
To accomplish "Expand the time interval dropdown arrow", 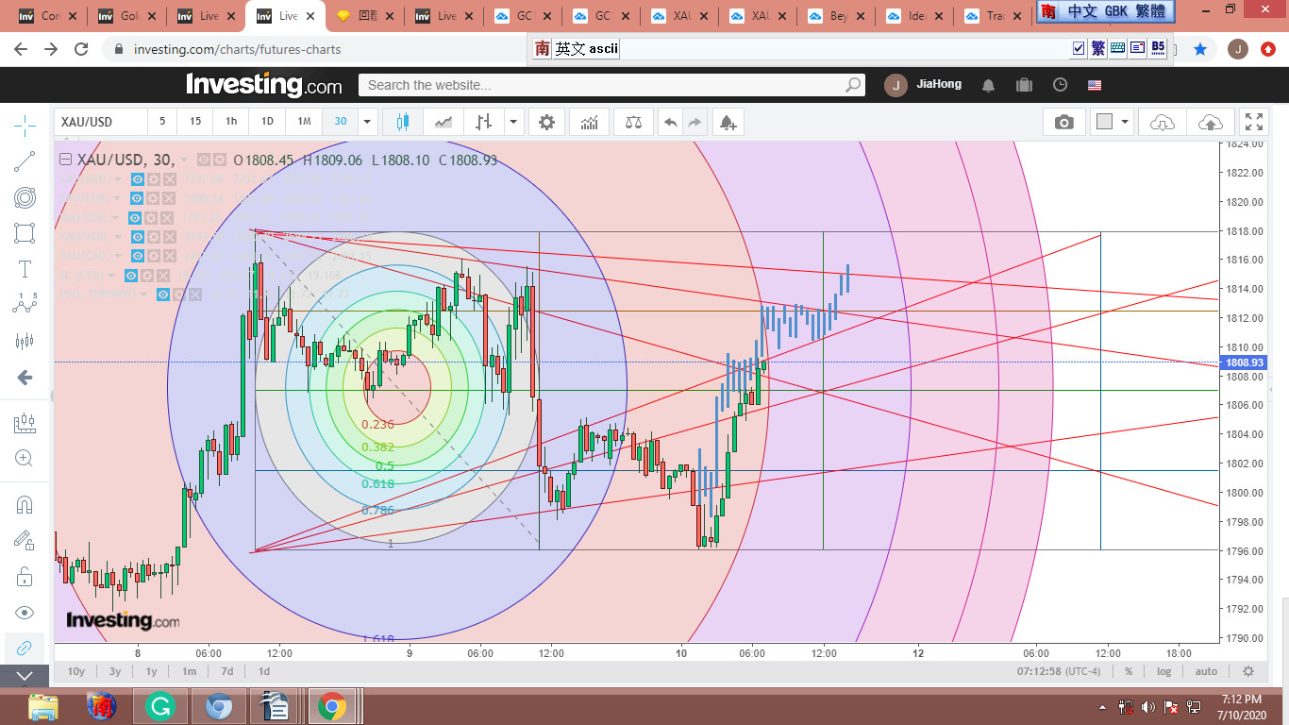I will (x=368, y=122).
